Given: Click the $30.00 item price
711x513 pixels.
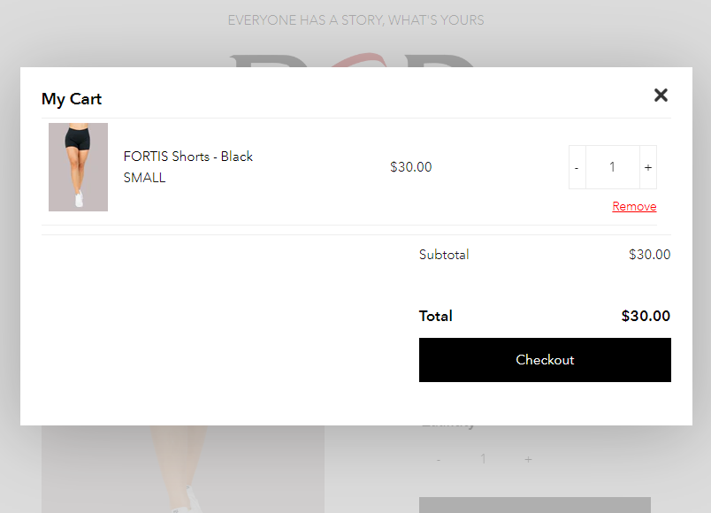Looking at the screenshot, I should pos(411,167).
